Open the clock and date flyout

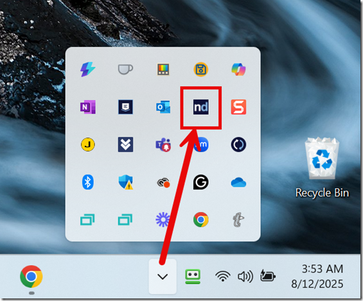317,277
